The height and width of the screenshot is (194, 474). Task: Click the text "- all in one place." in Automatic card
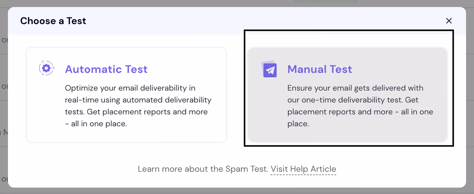(x=96, y=124)
